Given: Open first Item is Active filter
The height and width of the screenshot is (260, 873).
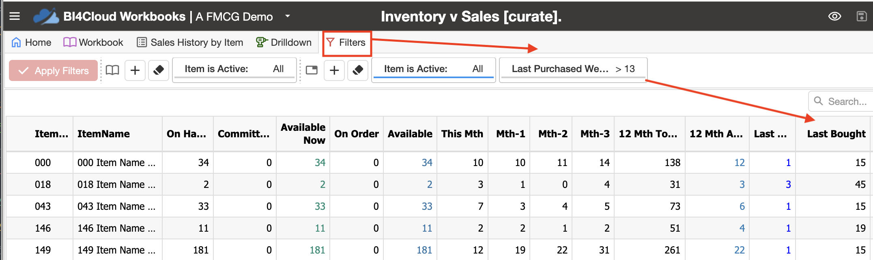Looking at the screenshot, I should pyautogui.click(x=234, y=70).
